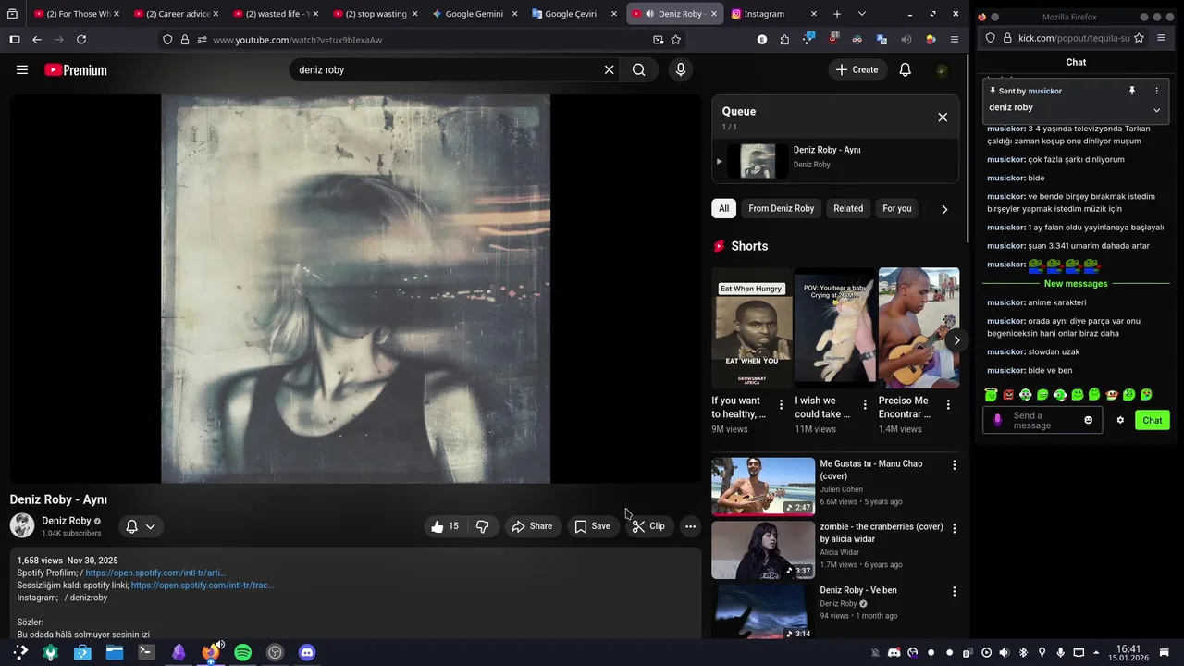List all tabs dropdown arrow

click(x=862, y=14)
